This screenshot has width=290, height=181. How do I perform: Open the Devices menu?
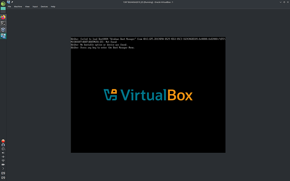(x=44, y=6)
